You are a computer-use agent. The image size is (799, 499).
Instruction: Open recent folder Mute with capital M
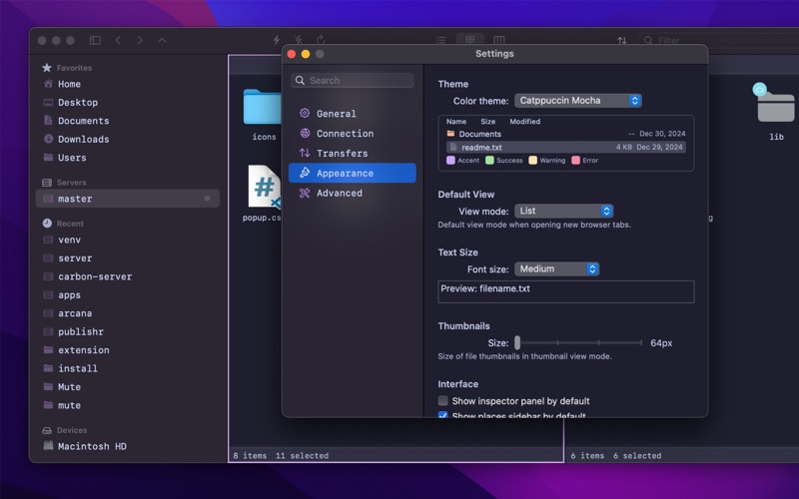pyautogui.click(x=69, y=387)
